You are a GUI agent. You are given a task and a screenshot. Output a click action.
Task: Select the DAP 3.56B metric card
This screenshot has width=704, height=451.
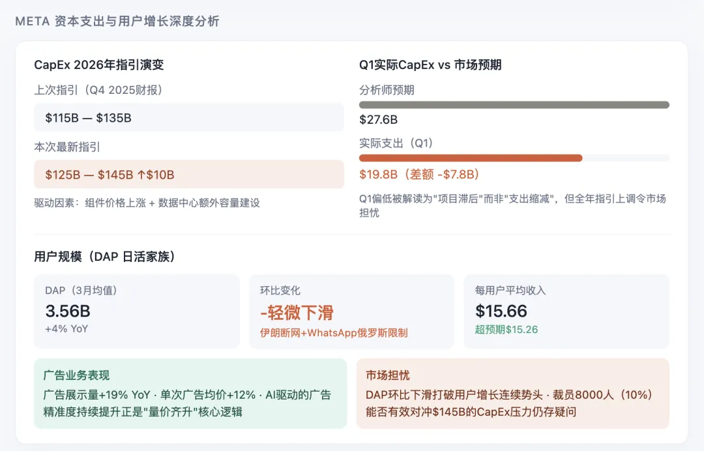pyautogui.click(x=137, y=312)
